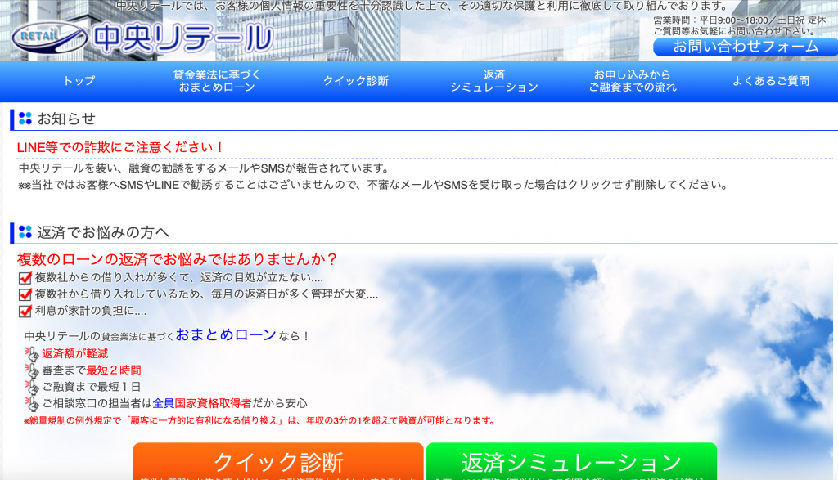The width and height of the screenshot is (838, 480).
Task: Click the orange クイック診断 button
Action: (278, 461)
